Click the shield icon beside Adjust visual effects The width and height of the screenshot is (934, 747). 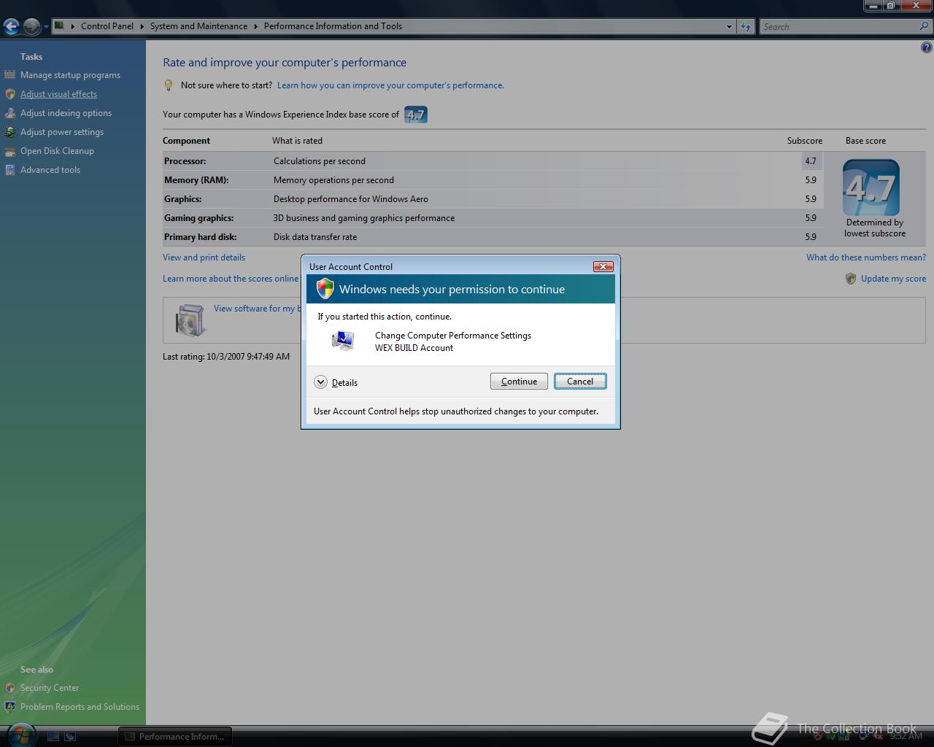coord(9,93)
